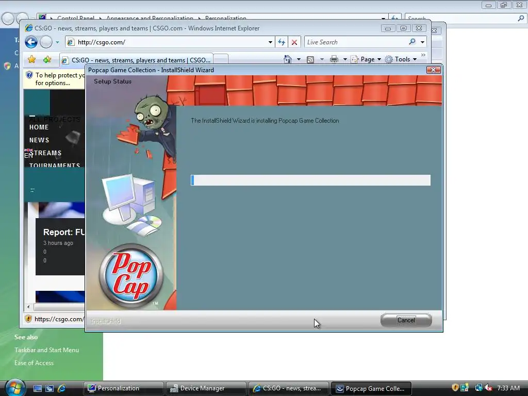Launch Internet Explorer from quick launch
This screenshot has height=396, width=528.
(62, 388)
